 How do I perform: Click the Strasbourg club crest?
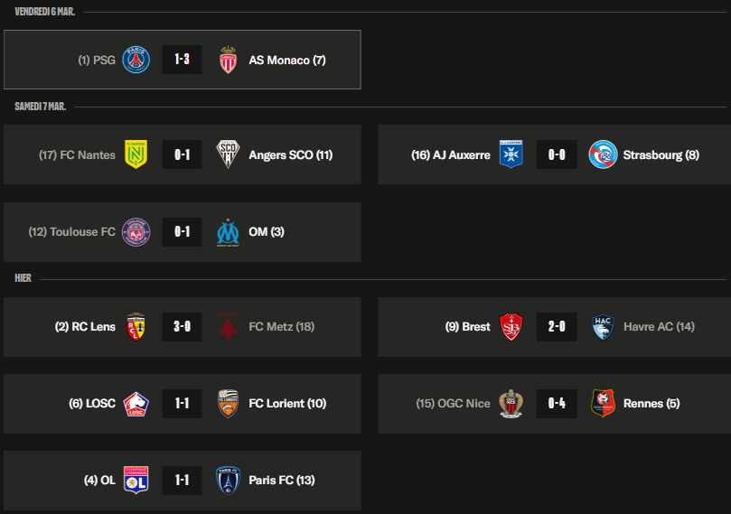click(x=603, y=154)
